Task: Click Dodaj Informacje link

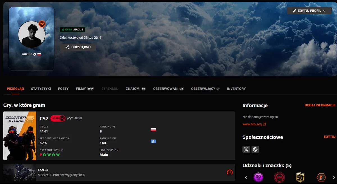Action: coord(320,105)
